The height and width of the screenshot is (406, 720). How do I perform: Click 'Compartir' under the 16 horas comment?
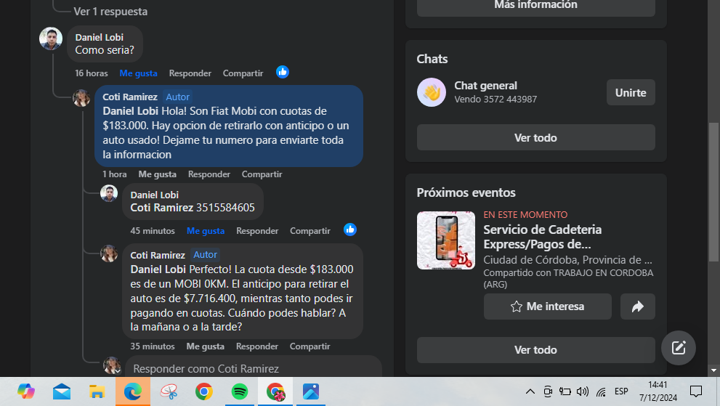[x=243, y=73]
